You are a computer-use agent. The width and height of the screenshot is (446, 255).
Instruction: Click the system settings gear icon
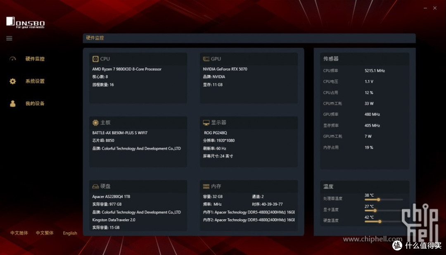(x=13, y=81)
